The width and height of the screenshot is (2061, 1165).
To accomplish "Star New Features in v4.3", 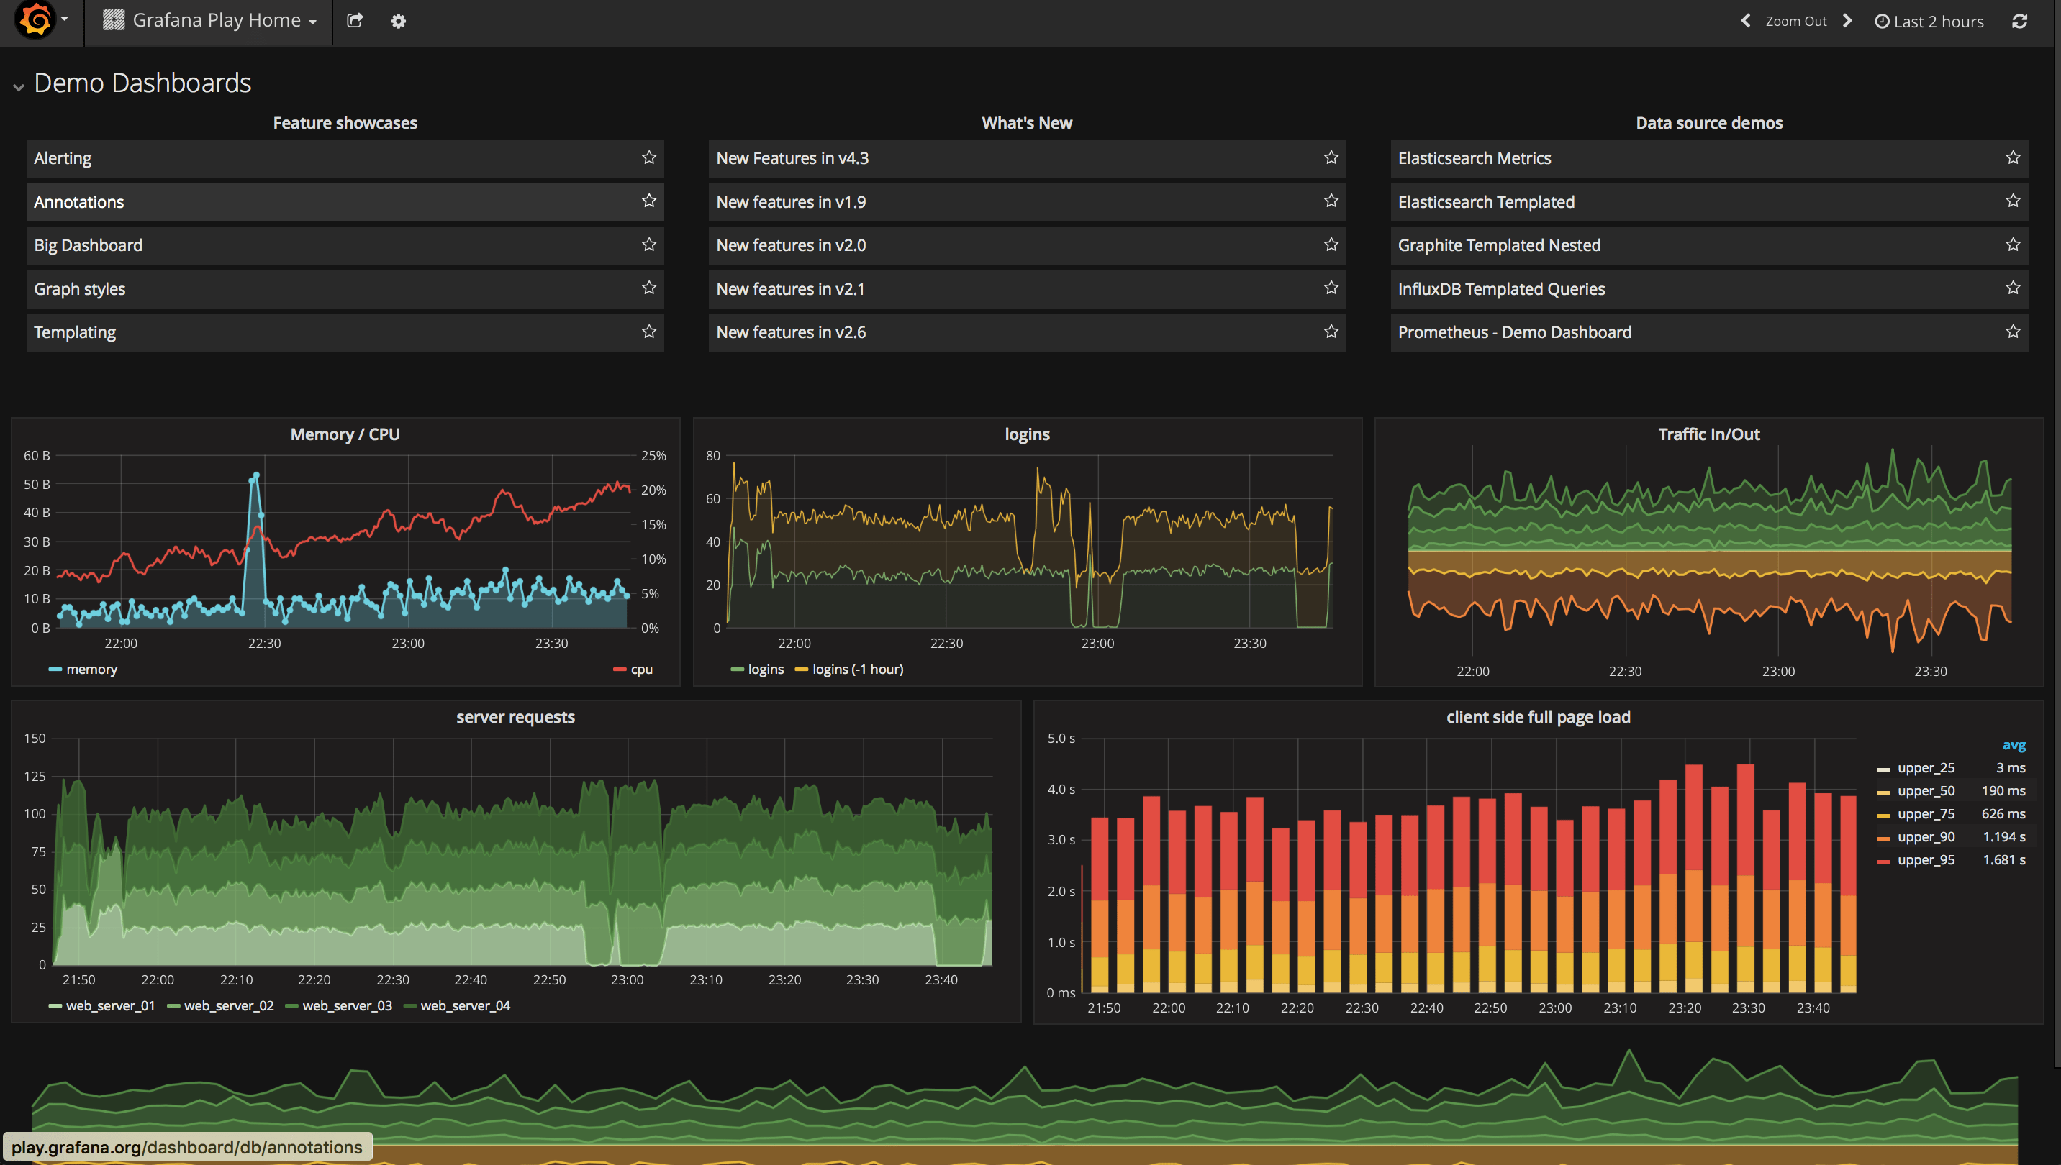I will (x=1331, y=157).
